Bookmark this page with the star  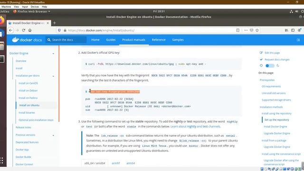click(x=257, y=30)
